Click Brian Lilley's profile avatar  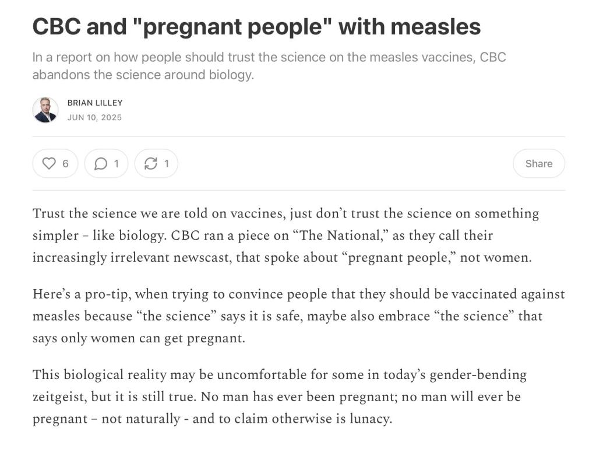click(x=45, y=110)
